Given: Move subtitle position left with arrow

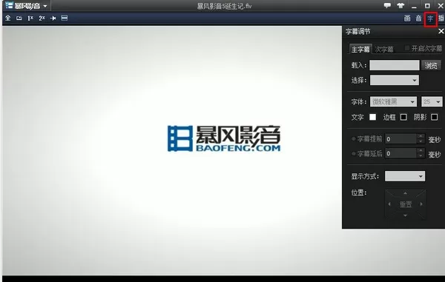Looking at the screenshot, I should [389, 204].
